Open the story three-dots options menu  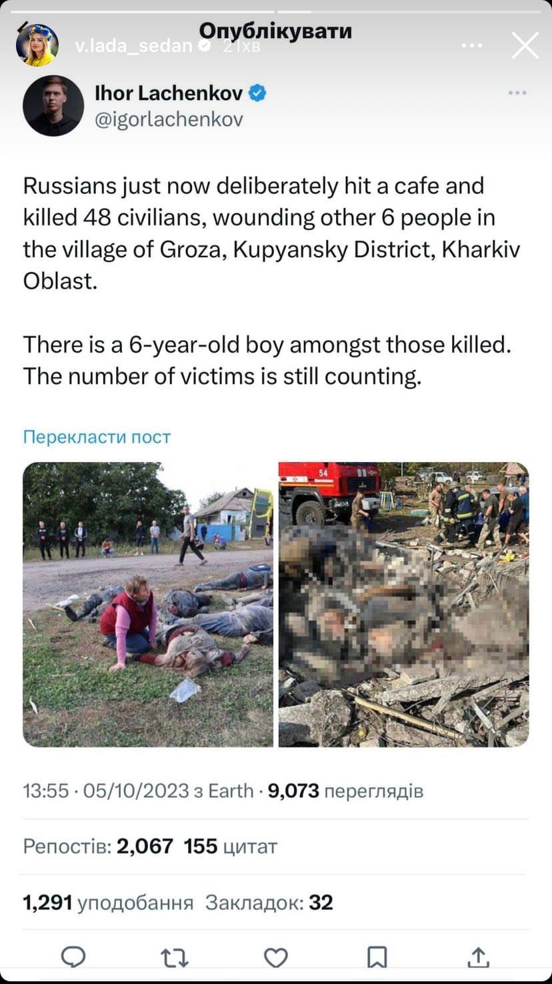(x=472, y=45)
